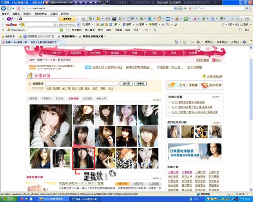Click the zoom level magnifier in status bar
Image resolution: width=253 pixels, height=202 pixels.
[237, 194]
